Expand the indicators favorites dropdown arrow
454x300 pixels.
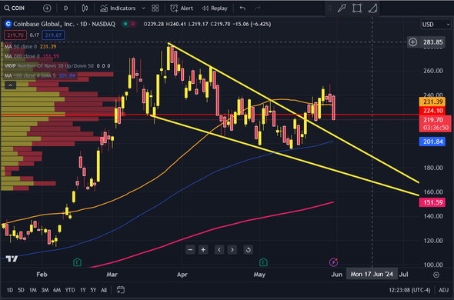[x=143, y=8]
